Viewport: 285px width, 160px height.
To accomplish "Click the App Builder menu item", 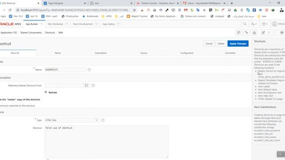I will click(32, 24).
